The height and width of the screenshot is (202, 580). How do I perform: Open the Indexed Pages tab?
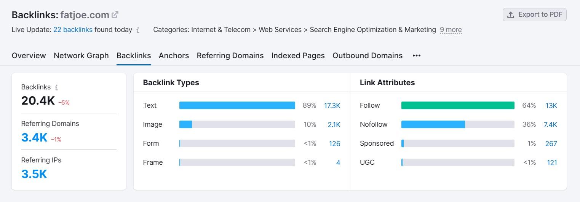click(x=298, y=56)
